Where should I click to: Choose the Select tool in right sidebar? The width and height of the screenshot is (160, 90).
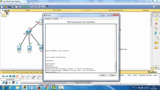coord(156,14)
